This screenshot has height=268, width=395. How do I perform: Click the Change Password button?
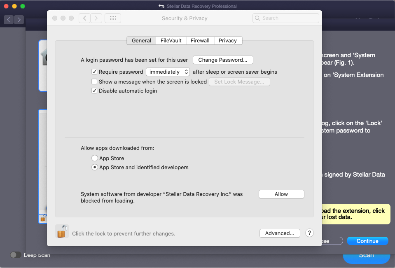tap(223, 60)
